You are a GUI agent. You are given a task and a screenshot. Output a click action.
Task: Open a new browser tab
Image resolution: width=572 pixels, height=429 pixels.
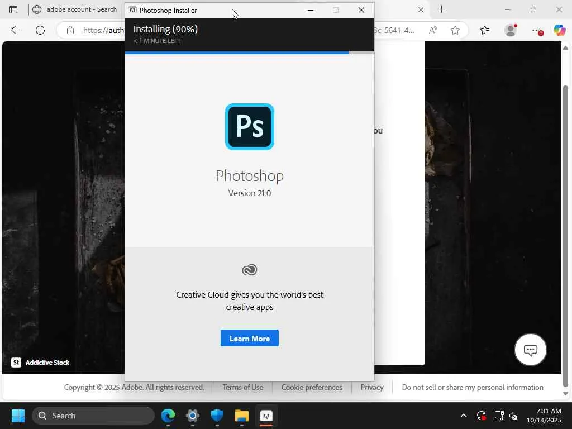click(441, 9)
